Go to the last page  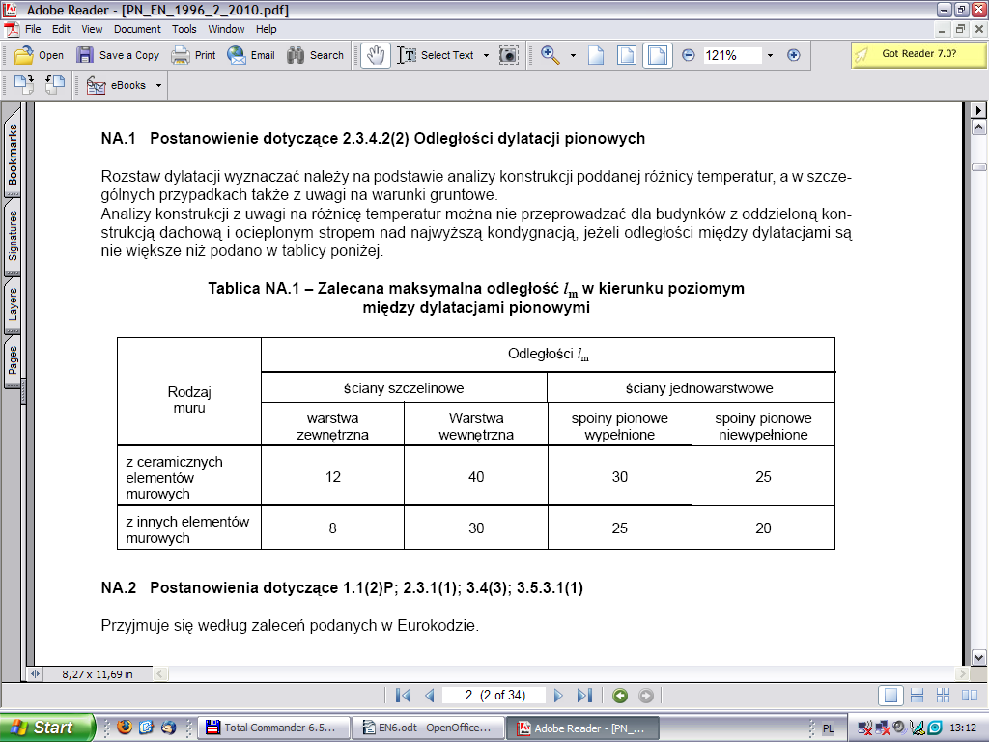point(584,696)
